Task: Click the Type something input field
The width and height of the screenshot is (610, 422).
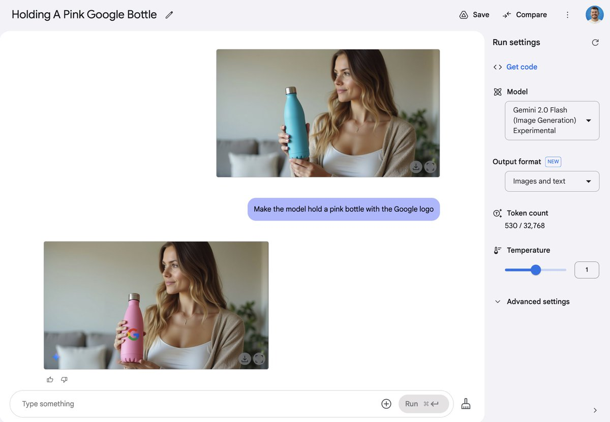Action: coord(196,404)
